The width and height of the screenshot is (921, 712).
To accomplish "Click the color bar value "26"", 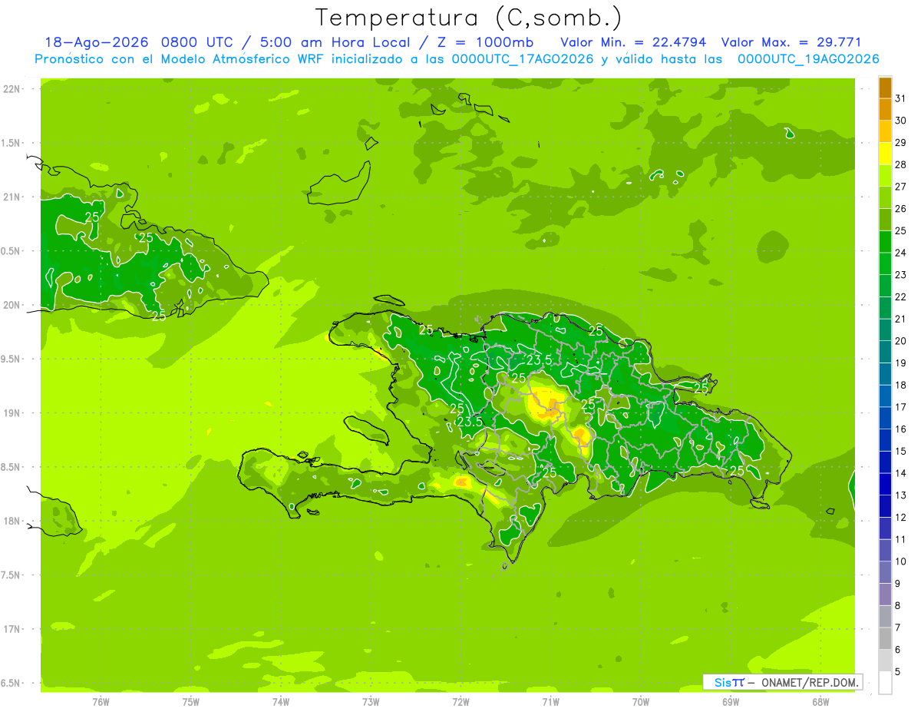I will pyautogui.click(x=900, y=208).
